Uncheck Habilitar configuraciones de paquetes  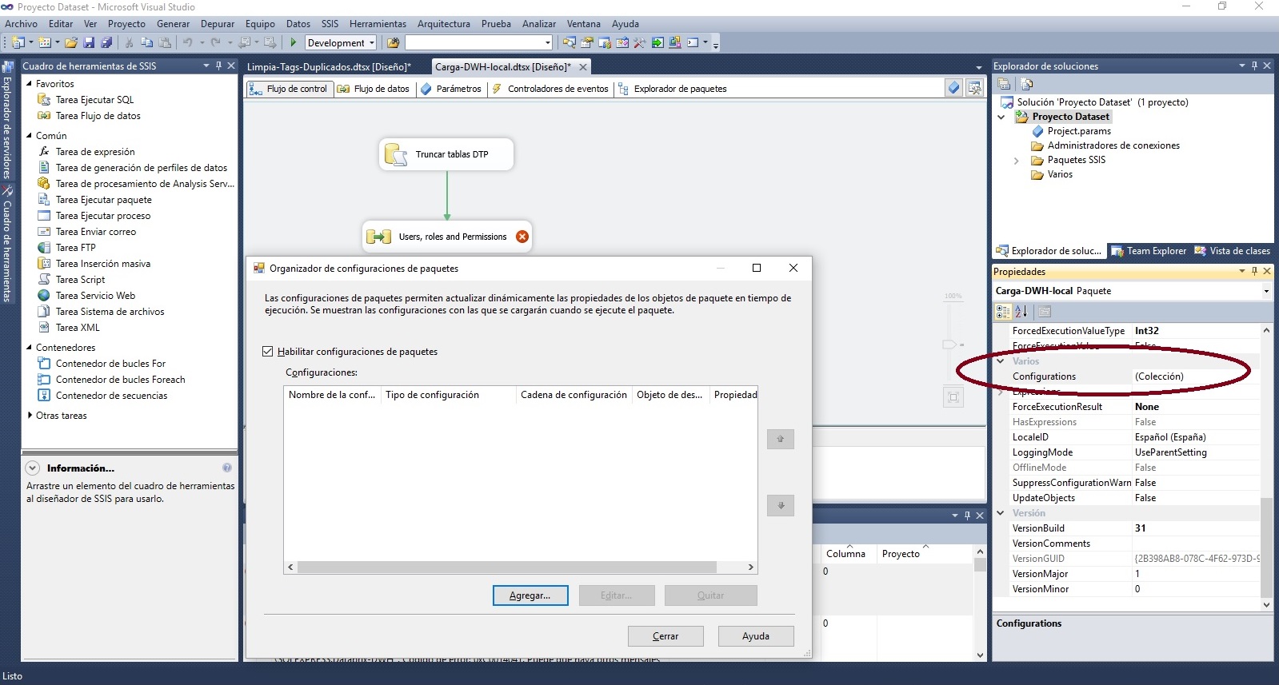(x=268, y=352)
